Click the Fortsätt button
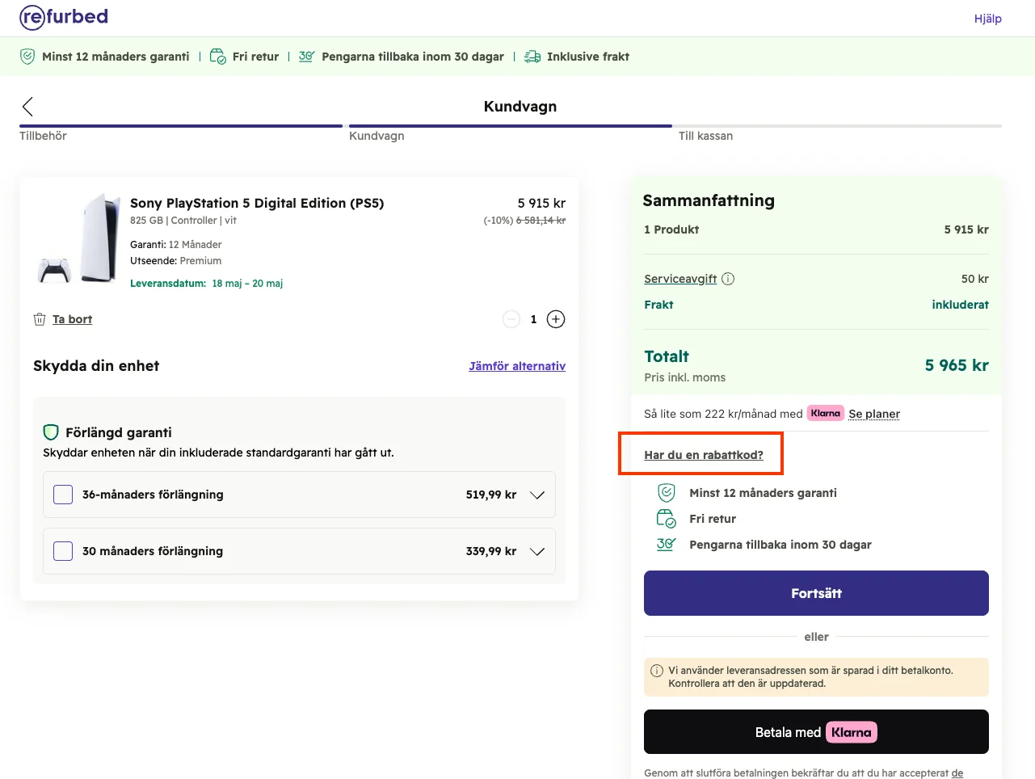1035x779 pixels. 816,593
